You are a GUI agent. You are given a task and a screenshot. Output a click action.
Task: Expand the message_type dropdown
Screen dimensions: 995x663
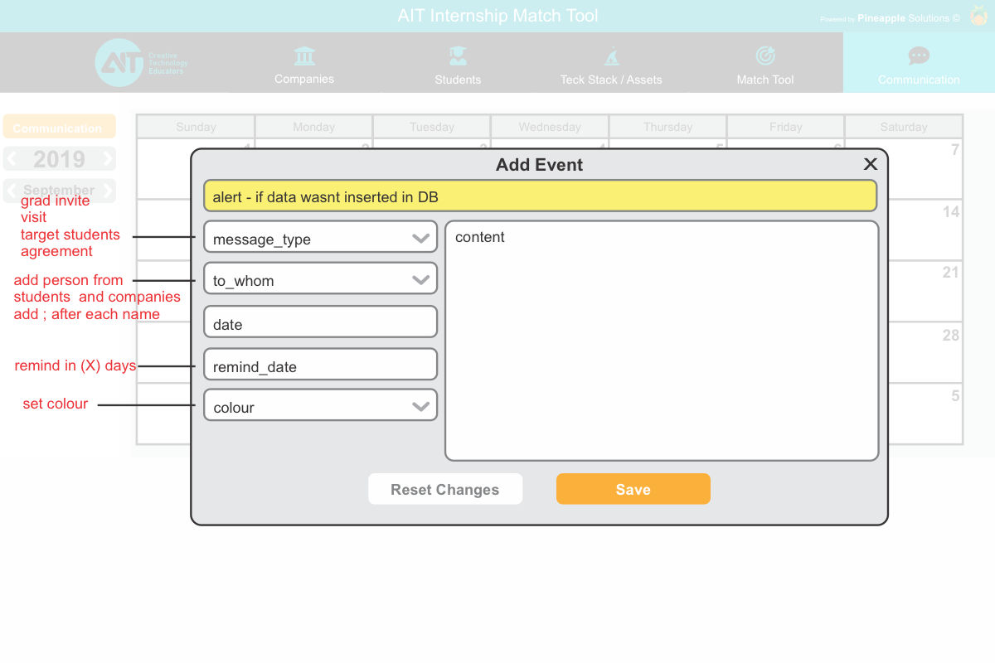(420, 239)
